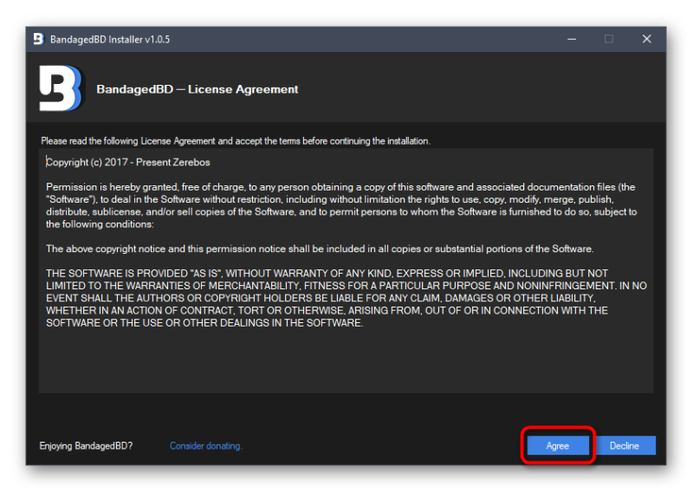Viewport: 693px width, 492px height.
Task: Click 'THE SOFTWARE IS PROVIDED' warranty paragraph
Action: (x=346, y=298)
